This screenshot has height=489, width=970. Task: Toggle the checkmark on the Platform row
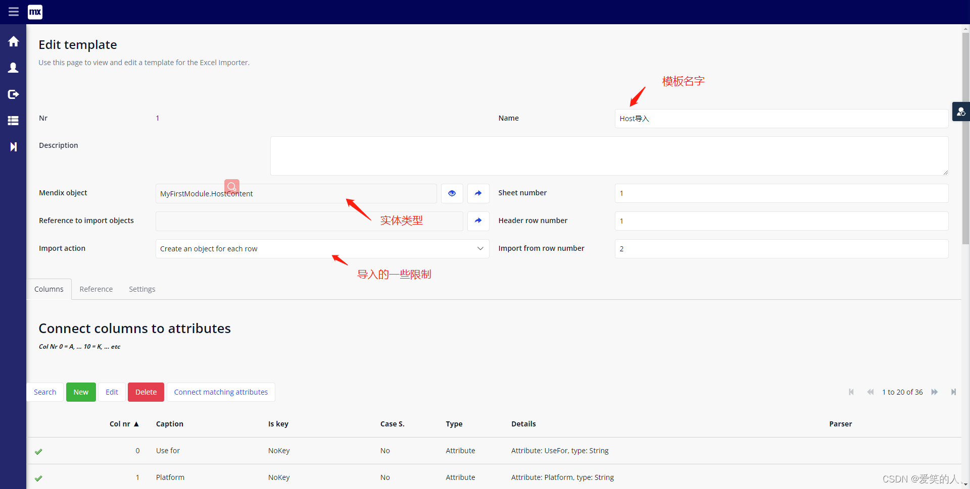pyautogui.click(x=38, y=478)
